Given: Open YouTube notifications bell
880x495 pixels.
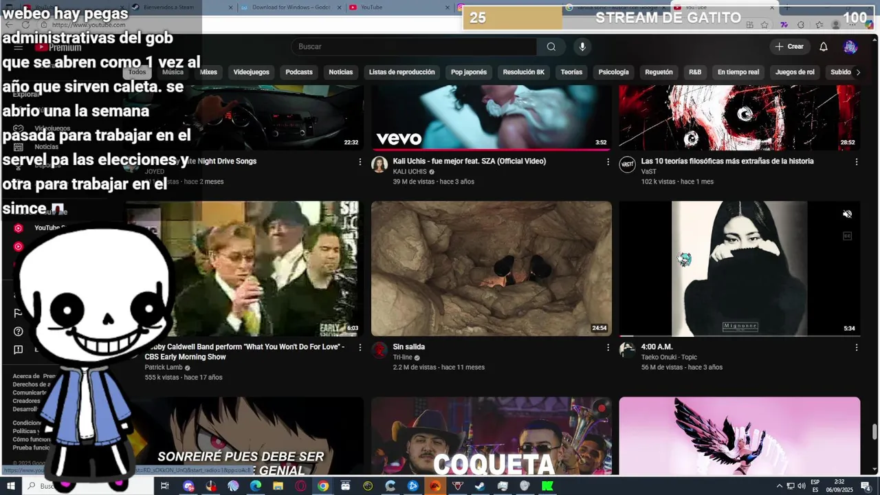Looking at the screenshot, I should coord(824,47).
